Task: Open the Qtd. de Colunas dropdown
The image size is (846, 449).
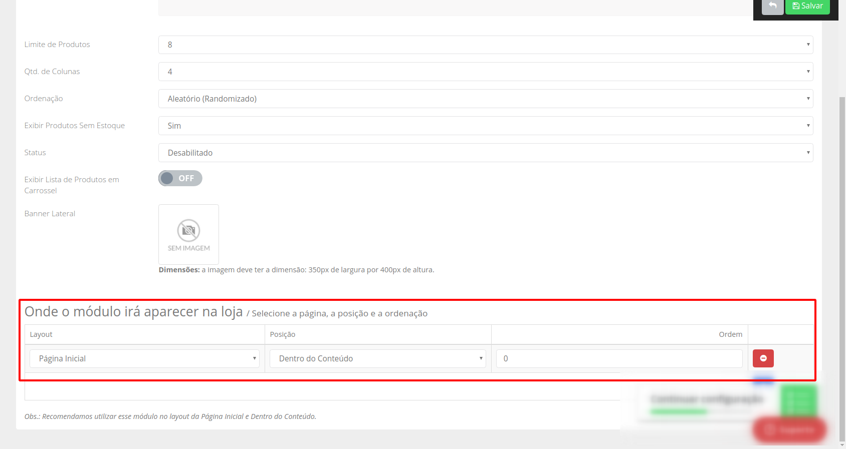Action: [x=485, y=72]
